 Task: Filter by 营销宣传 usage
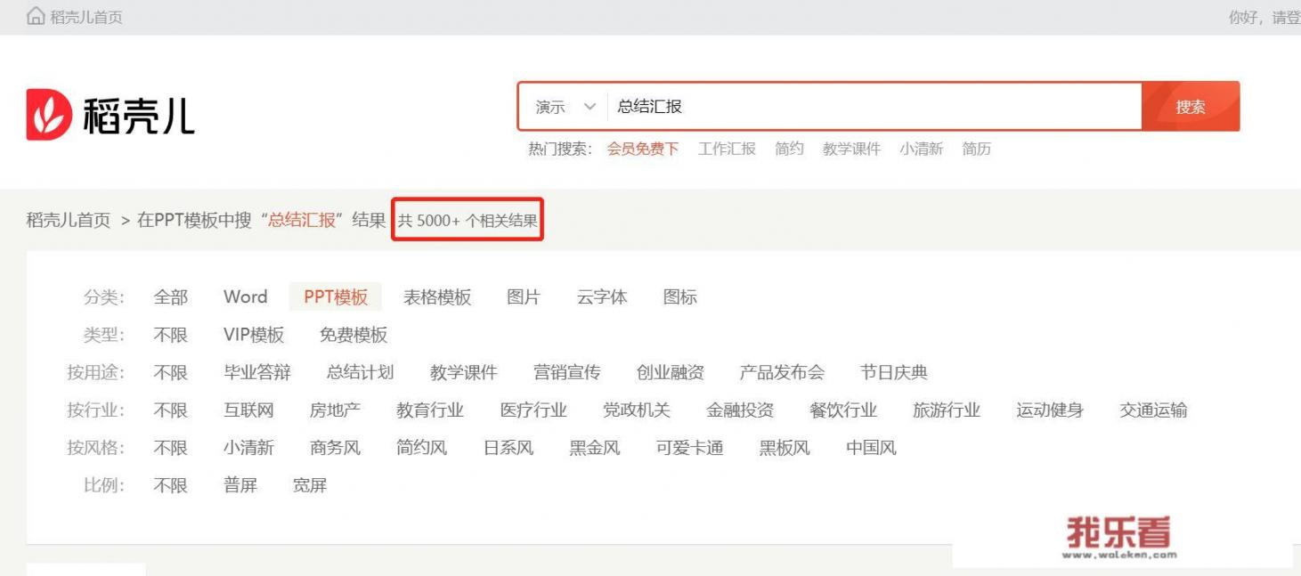[x=567, y=372]
